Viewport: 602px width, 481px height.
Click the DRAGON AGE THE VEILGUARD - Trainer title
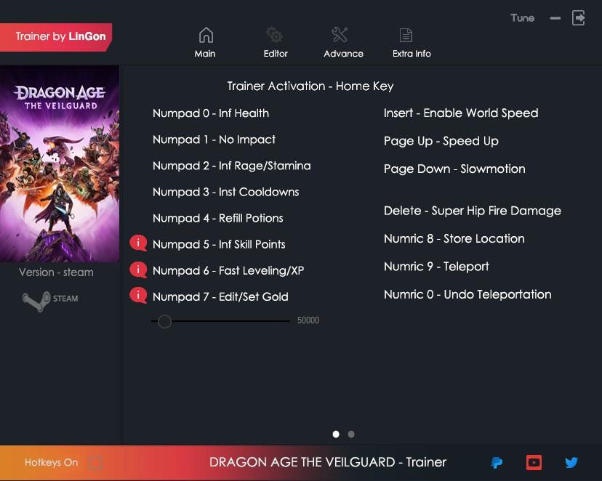tap(328, 462)
